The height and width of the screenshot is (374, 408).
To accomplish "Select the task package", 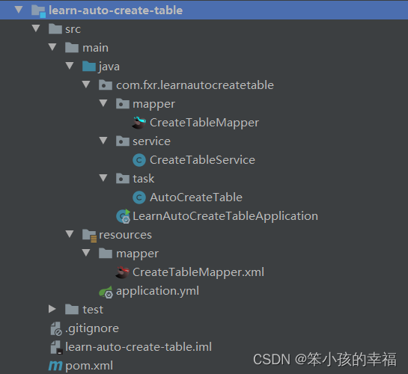I will click(144, 178).
